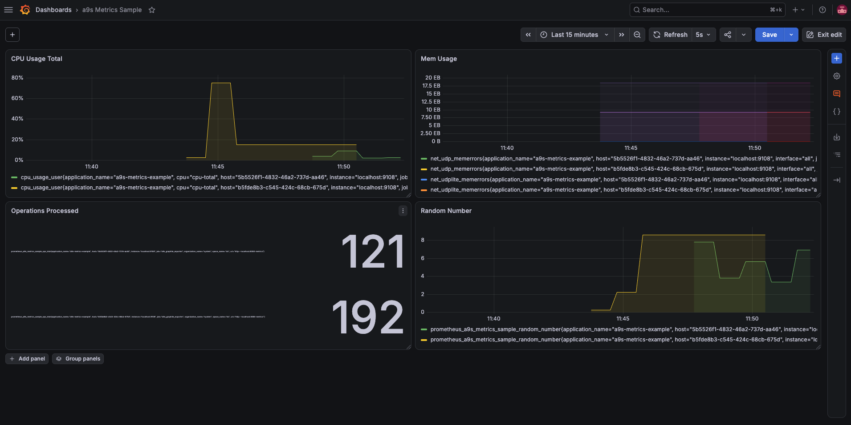Focus the Search input field
851x425 pixels.
pyautogui.click(x=707, y=10)
